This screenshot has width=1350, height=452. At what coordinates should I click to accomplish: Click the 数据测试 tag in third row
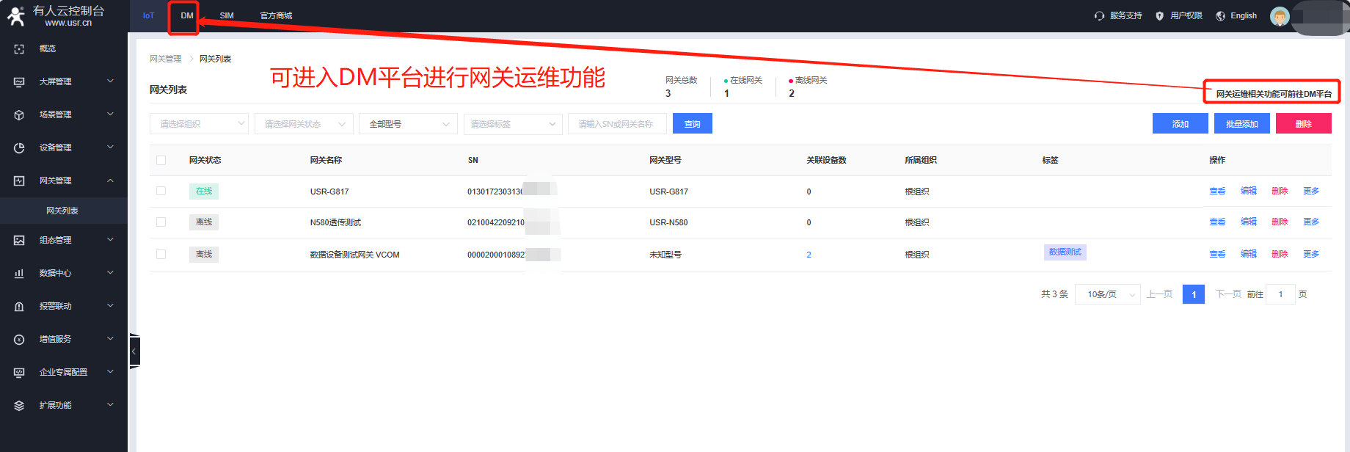(1065, 252)
